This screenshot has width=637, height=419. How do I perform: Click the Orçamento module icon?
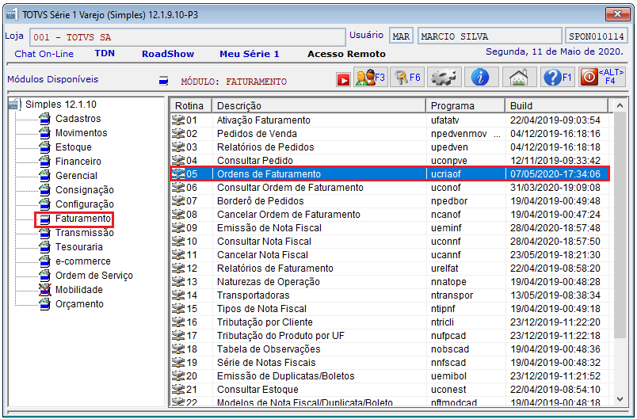pos(44,303)
